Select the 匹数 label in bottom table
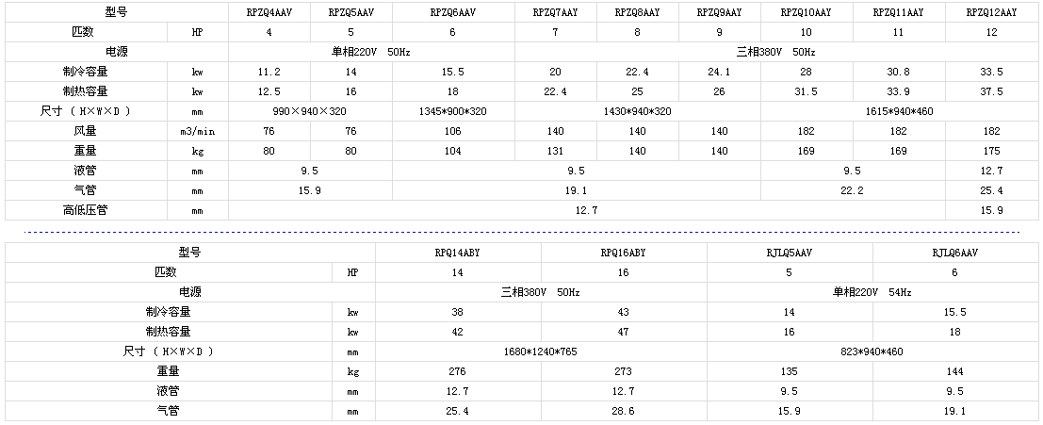 point(169,272)
